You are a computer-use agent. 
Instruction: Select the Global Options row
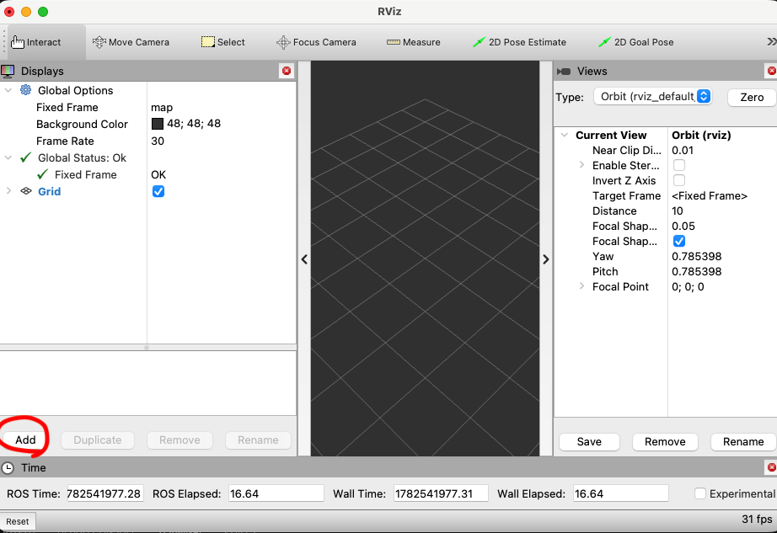pyautogui.click(x=148, y=90)
